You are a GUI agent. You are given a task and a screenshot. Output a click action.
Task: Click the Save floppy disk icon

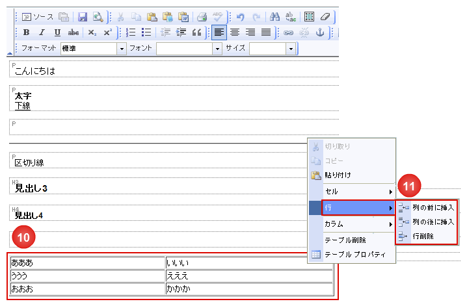(x=83, y=17)
